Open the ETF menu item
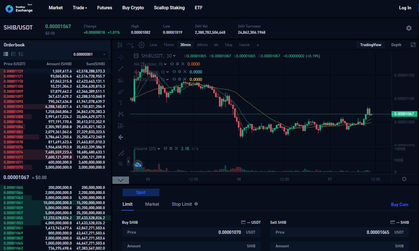The width and height of the screenshot is (419, 251). (199, 8)
